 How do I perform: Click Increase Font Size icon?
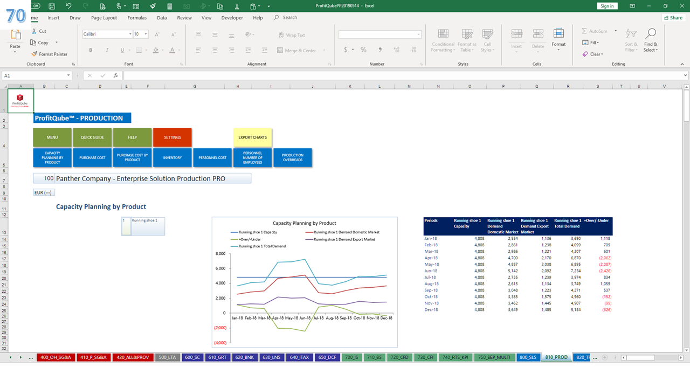[x=157, y=34]
